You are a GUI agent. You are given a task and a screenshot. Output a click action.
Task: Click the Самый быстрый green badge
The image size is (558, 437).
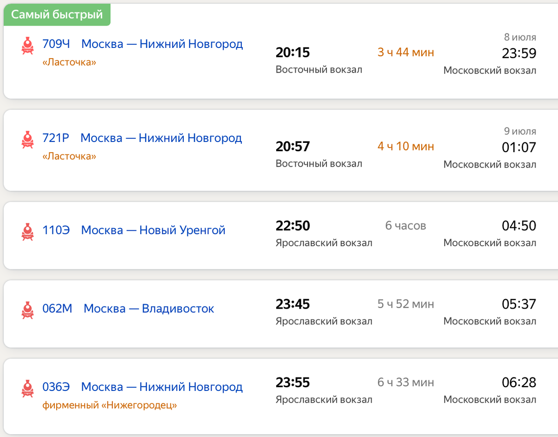[57, 14]
